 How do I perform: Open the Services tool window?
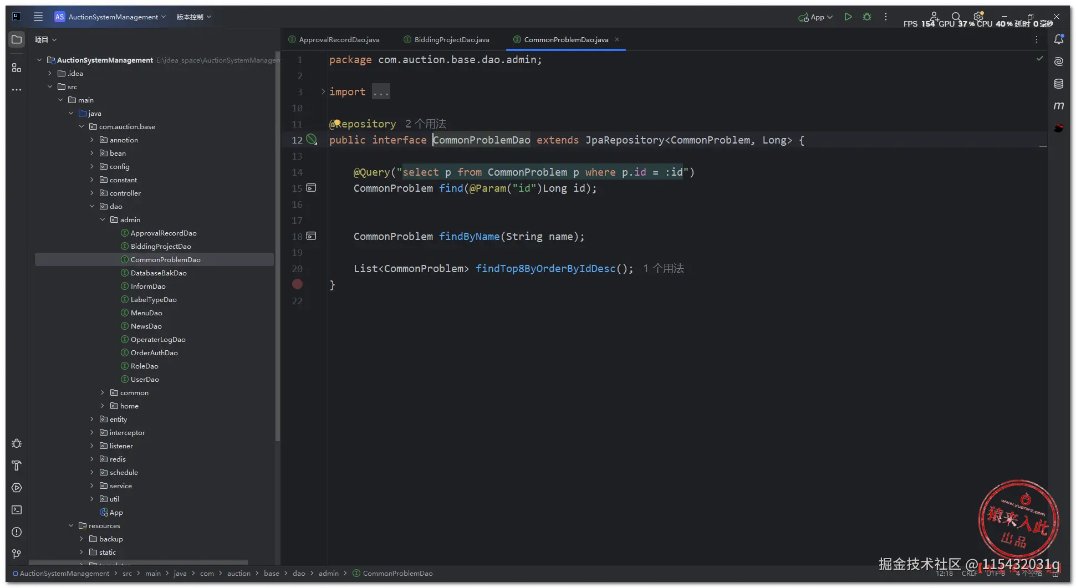(17, 488)
